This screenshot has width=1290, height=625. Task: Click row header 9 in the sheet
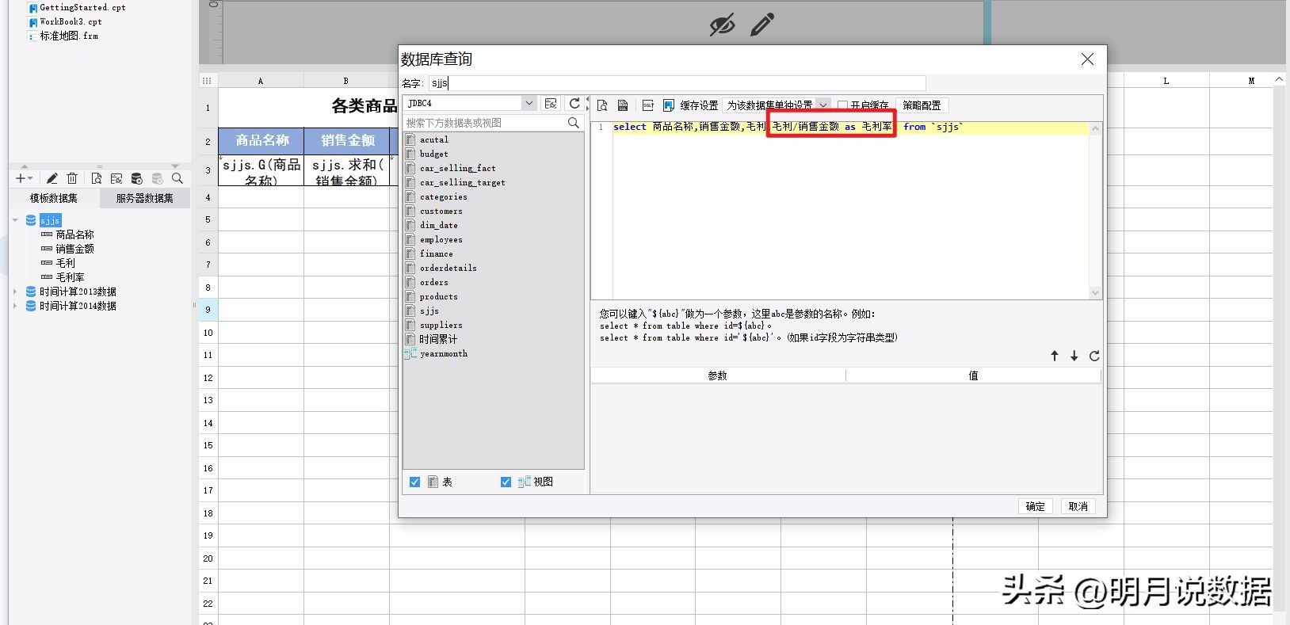[208, 310]
